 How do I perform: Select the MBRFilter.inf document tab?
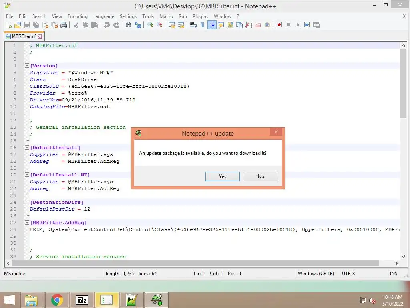coord(24,36)
